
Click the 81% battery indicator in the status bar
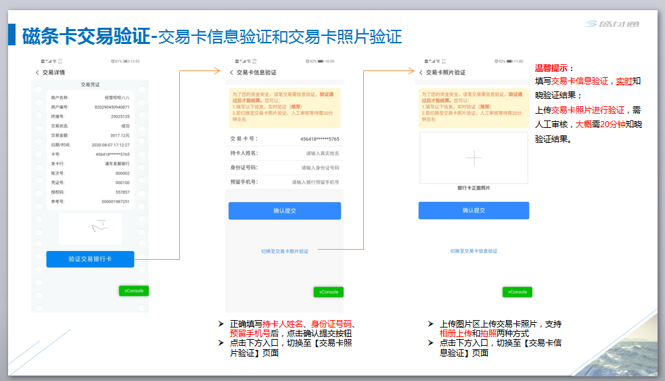(x=118, y=62)
